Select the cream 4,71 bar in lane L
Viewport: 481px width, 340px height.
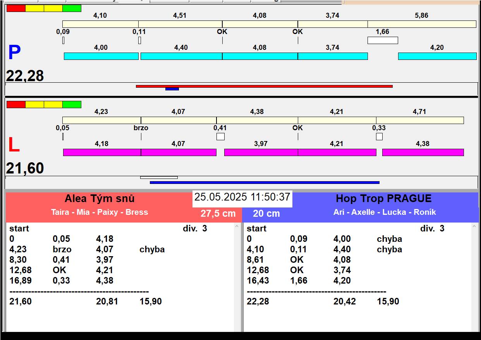tap(420, 120)
